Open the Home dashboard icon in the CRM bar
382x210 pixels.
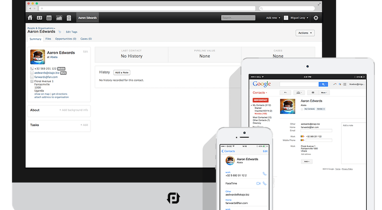click(x=30, y=18)
